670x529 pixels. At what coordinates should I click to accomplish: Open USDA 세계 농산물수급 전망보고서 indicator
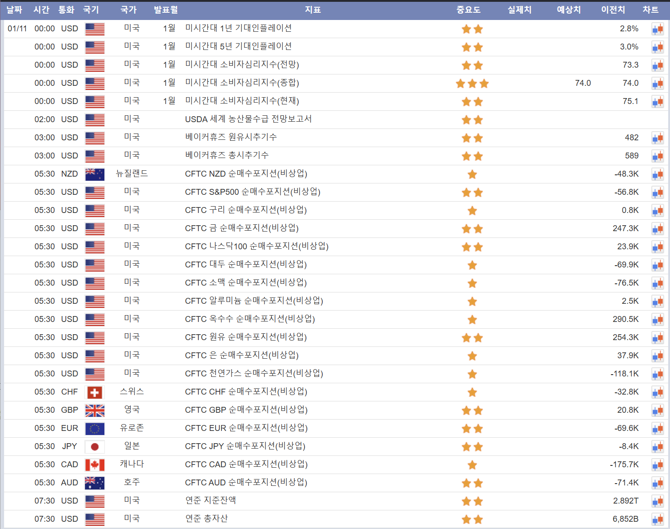pyautogui.click(x=248, y=119)
